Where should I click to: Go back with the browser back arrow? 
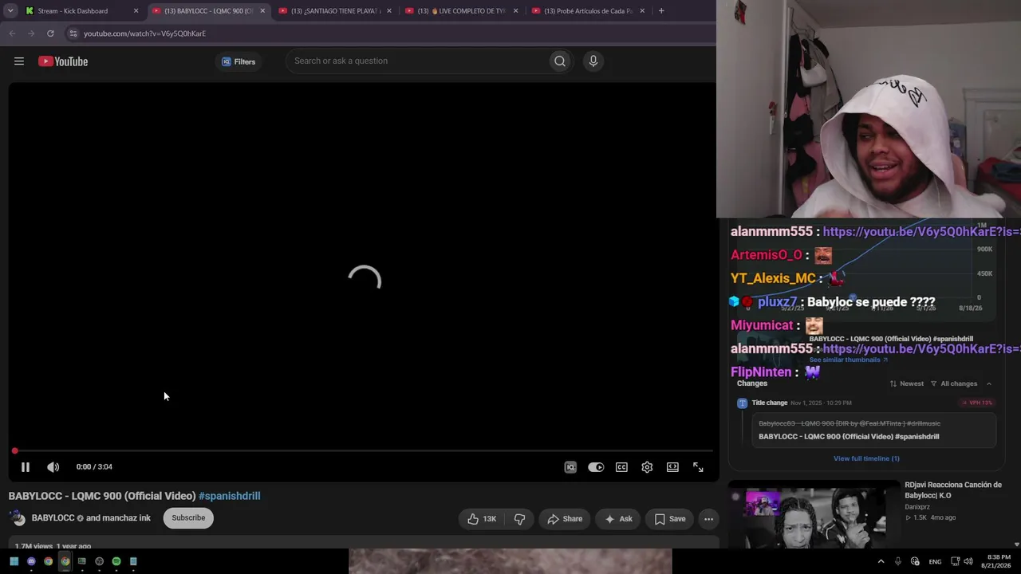(12, 33)
